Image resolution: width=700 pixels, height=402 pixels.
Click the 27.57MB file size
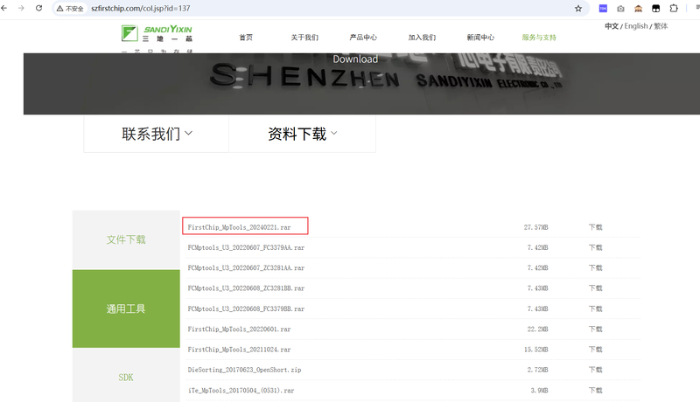pos(535,227)
